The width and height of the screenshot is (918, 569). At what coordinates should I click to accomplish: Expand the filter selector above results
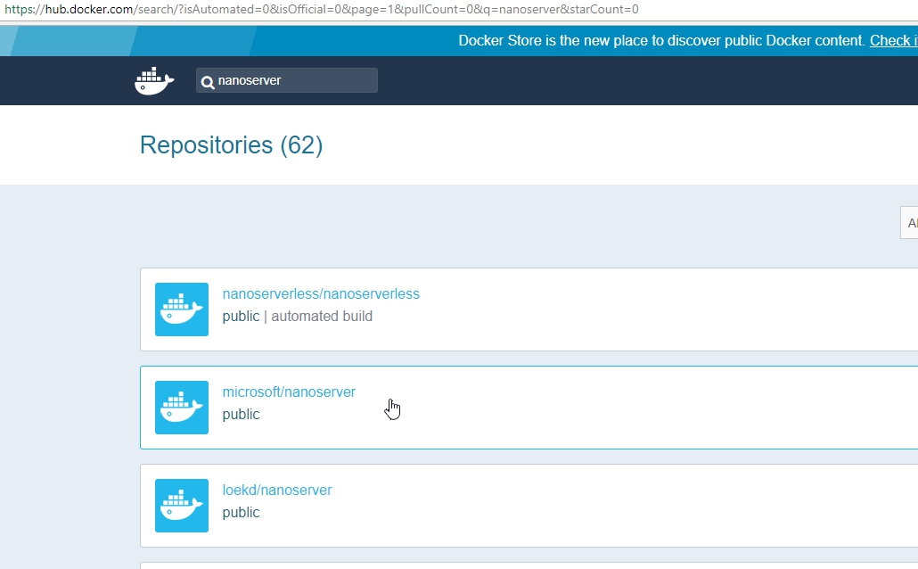tap(910, 223)
